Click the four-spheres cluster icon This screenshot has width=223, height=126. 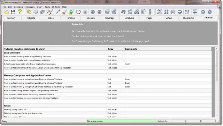(166, 12)
